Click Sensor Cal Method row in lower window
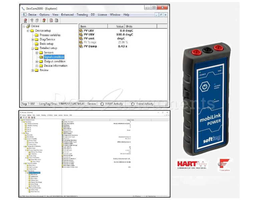The width and height of the screenshot is (267, 200). click(x=70, y=159)
